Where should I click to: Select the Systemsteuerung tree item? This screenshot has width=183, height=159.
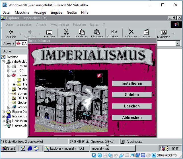pos(22,93)
